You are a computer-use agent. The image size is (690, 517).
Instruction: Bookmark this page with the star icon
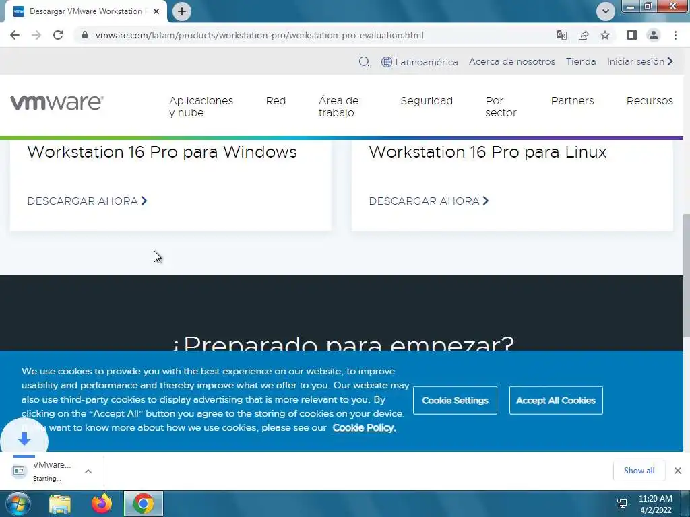(x=605, y=35)
